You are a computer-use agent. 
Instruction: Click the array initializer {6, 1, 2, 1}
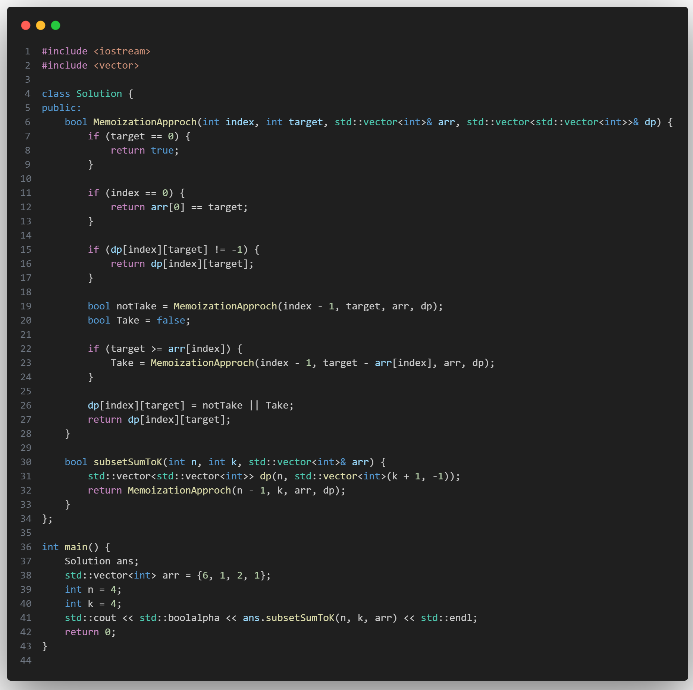pyautogui.click(x=233, y=576)
